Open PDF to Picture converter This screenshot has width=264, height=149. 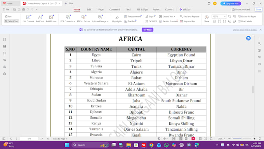coord(83,19)
